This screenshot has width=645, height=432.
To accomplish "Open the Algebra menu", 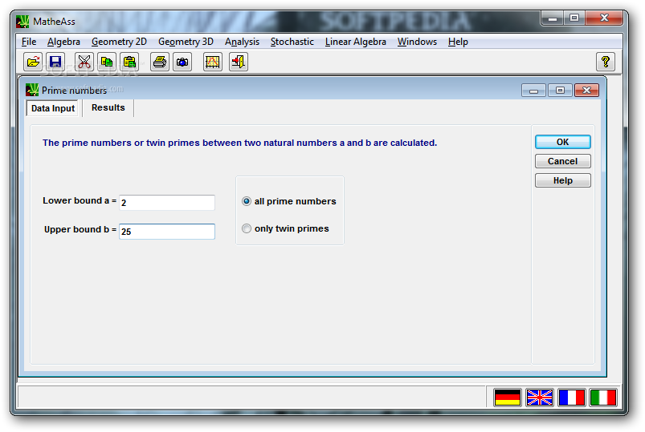I will [x=63, y=42].
